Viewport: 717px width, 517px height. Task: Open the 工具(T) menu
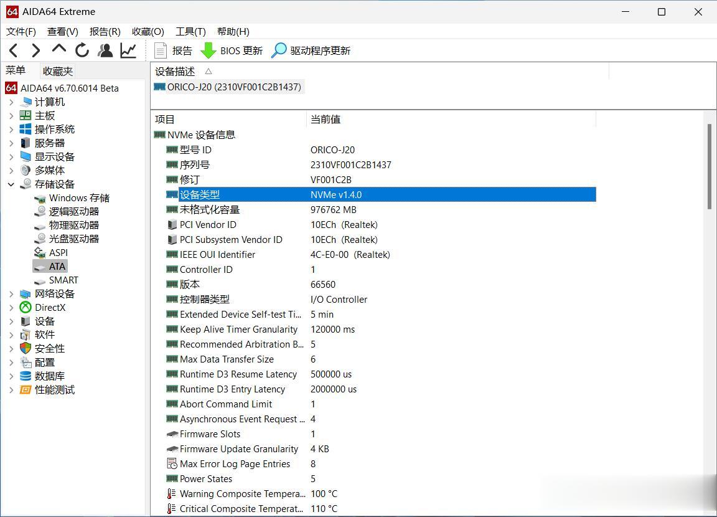(190, 32)
